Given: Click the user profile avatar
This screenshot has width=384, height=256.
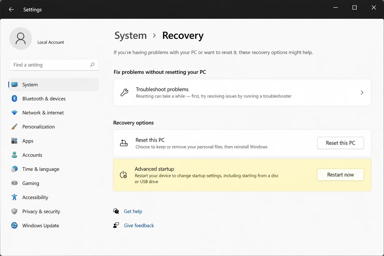Looking at the screenshot, I should point(20,38).
